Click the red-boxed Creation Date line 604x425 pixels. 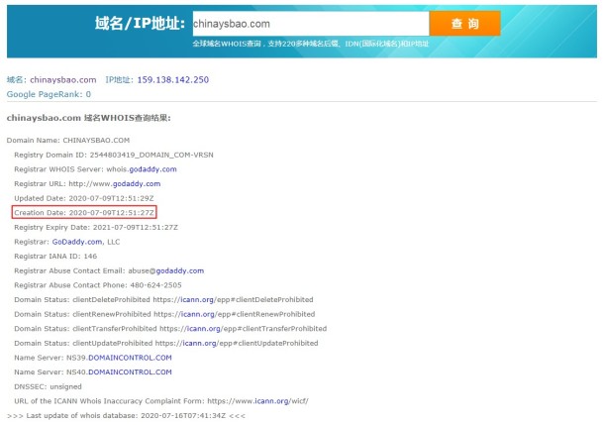coord(83,213)
